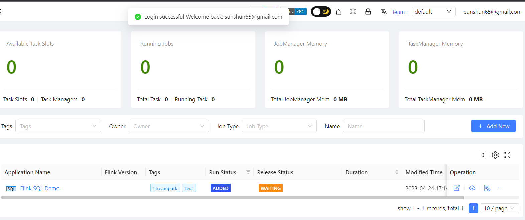Toggle the dark mode switch
The image size is (525, 220).
coord(320,12)
